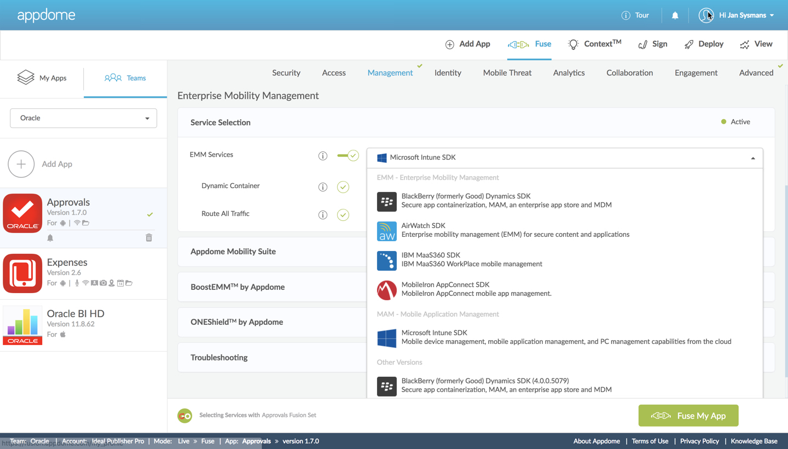Image resolution: width=788 pixels, height=449 pixels.
Task: Open Privacy Policy link
Action: [x=699, y=441]
